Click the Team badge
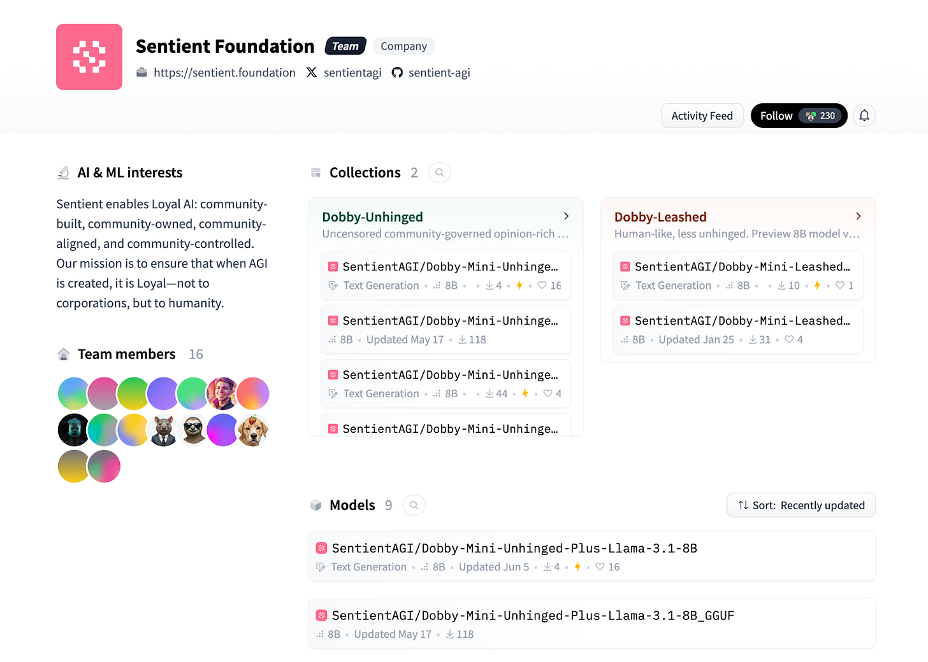Image resolution: width=928 pixels, height=662 pixels. tap(345, 46)
